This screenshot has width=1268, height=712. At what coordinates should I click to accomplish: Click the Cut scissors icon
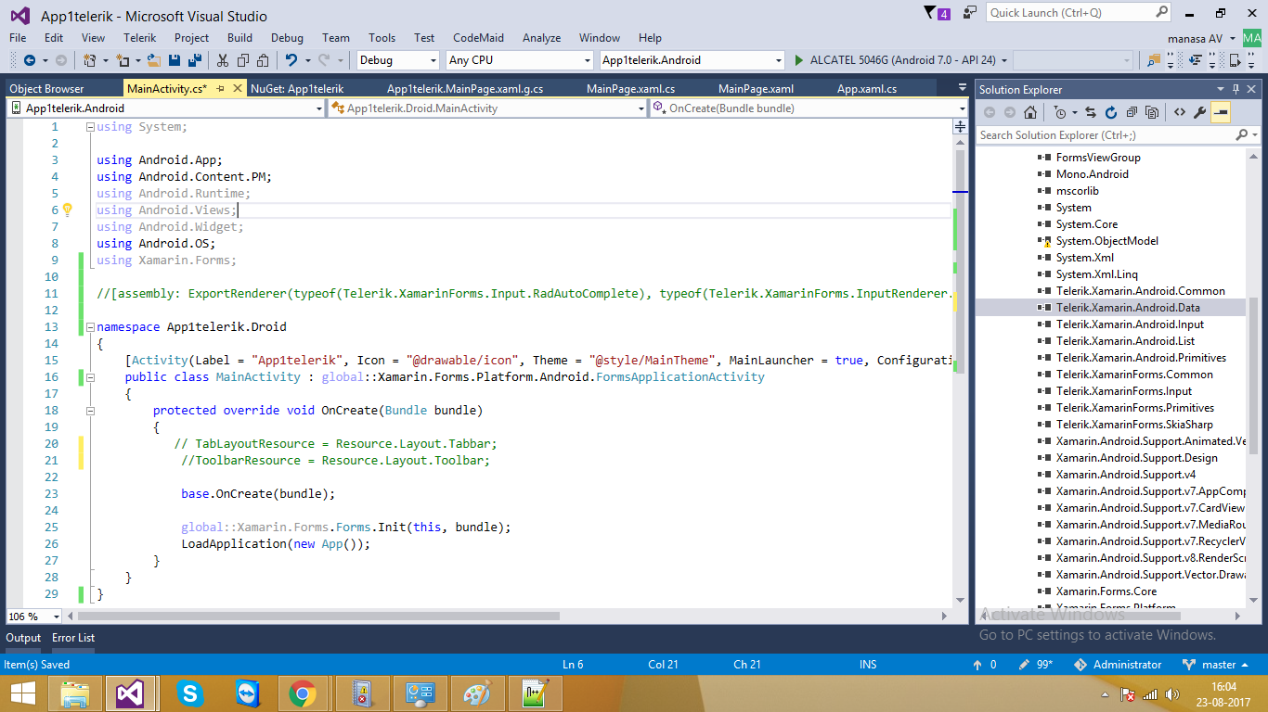pos(223,60)
